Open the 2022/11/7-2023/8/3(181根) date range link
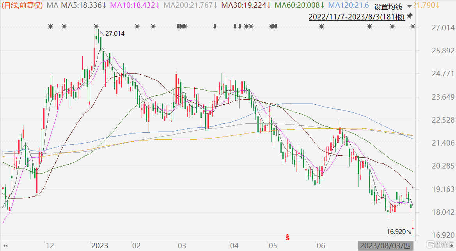 (356, 17)
